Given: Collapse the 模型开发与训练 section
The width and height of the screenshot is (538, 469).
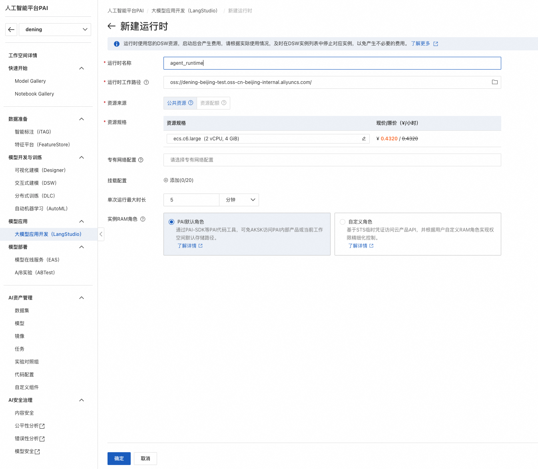Looking at the screenshot, I should [x=82, y=158].
